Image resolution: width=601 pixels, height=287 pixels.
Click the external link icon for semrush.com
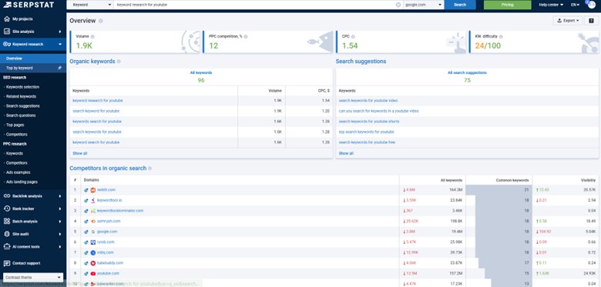click(86, 221)
